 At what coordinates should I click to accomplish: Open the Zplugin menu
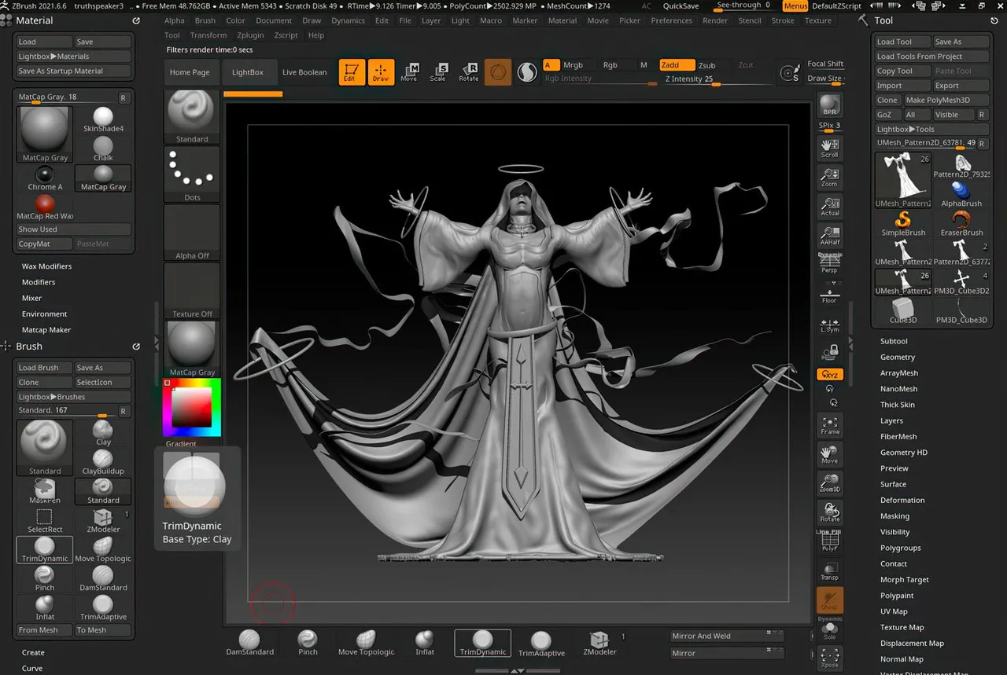point(250,35)
